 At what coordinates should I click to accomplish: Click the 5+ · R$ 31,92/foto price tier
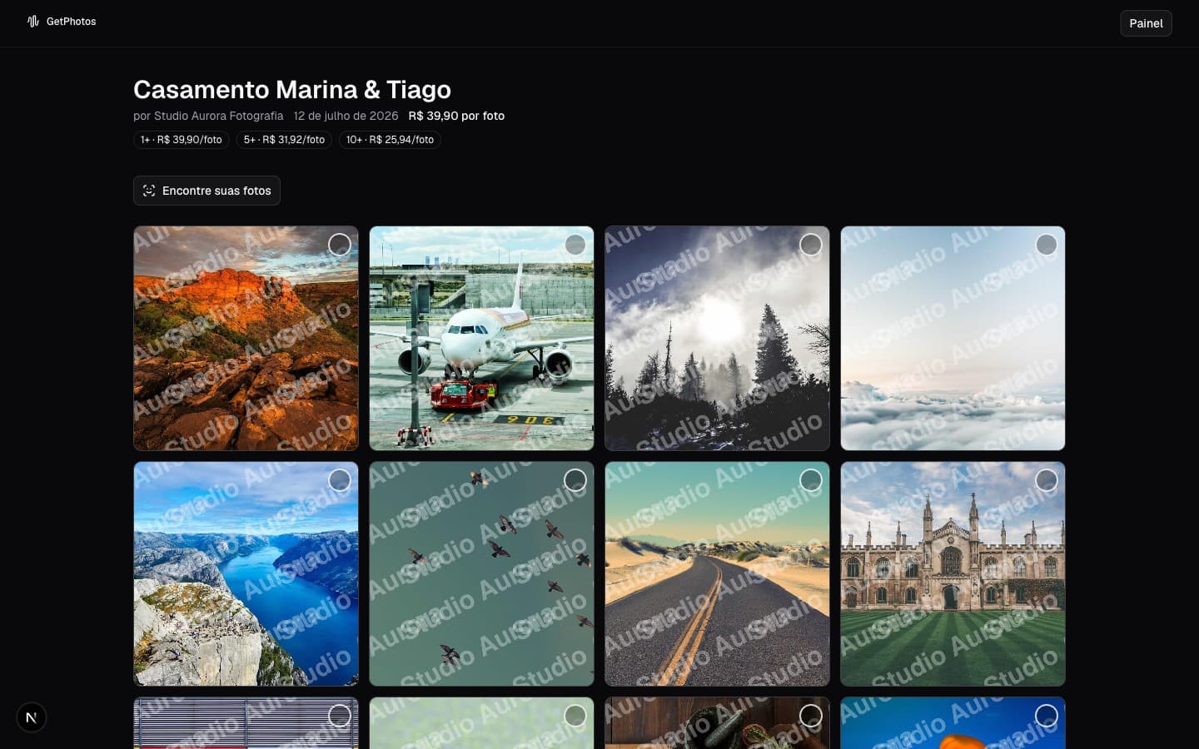(284, 140)
